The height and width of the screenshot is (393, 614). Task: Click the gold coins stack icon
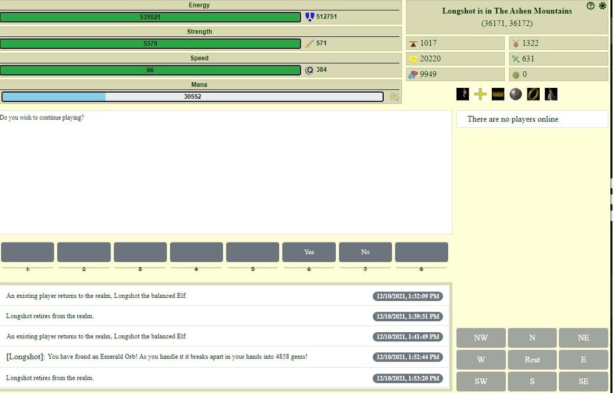pos(413,59)
